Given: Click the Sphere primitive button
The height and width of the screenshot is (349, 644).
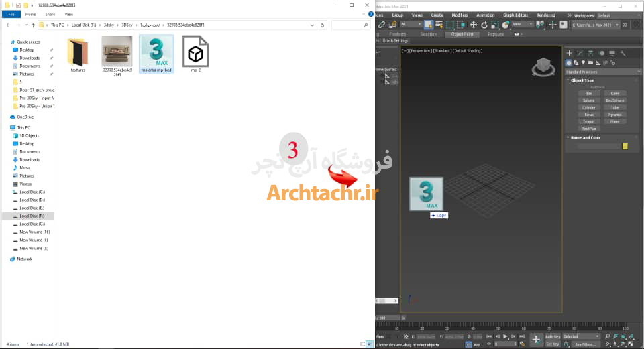Looking at the screenshot, I should 588,100.
